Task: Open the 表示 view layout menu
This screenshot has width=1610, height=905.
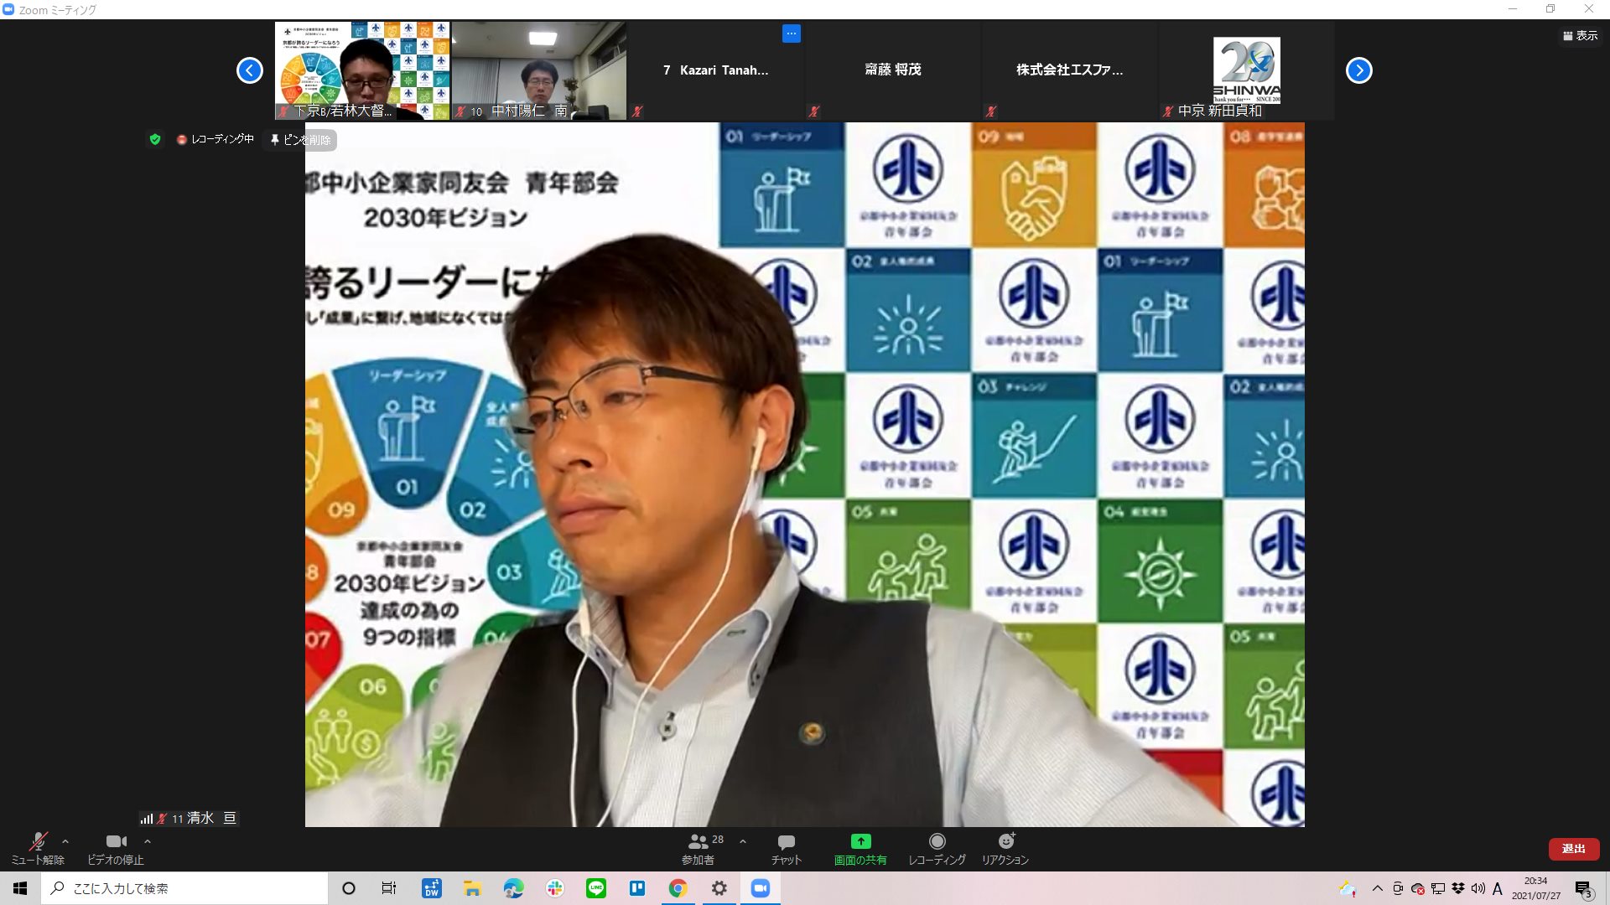Action: [1580, 36]
